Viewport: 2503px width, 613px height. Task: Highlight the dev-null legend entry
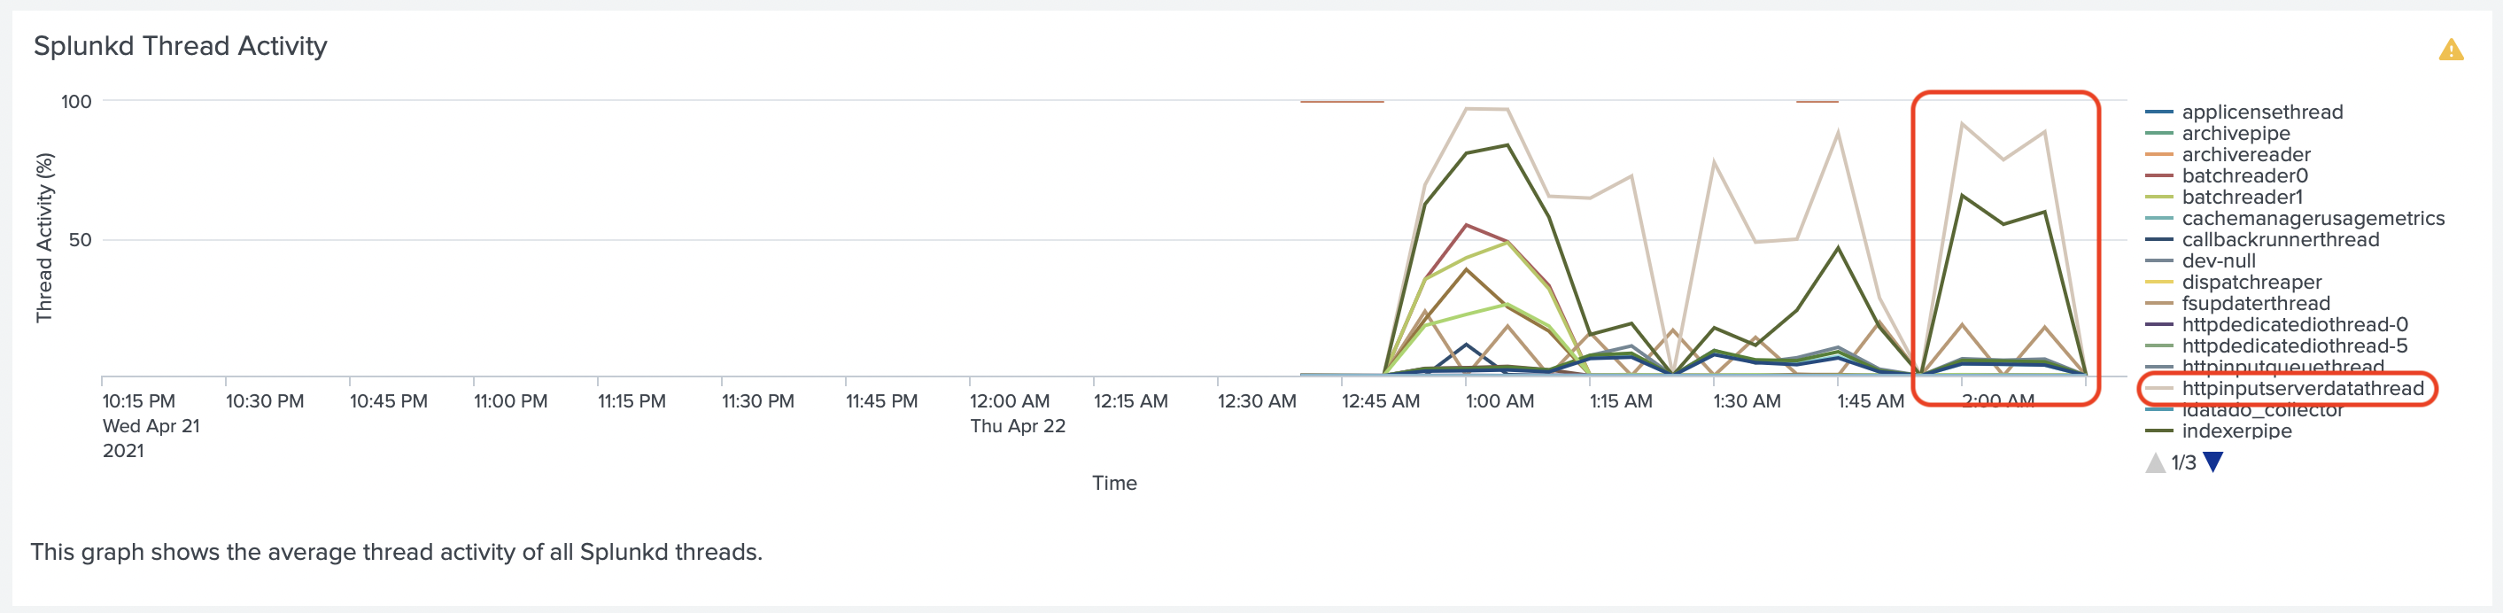[2219, 261]
